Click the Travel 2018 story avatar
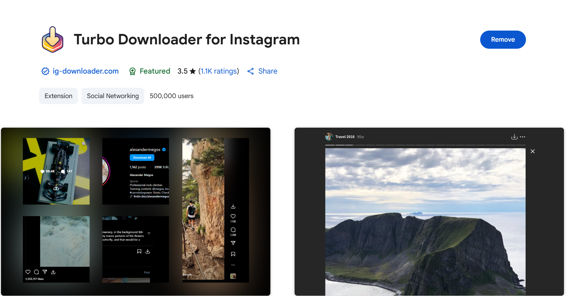Viewport: 572px width, 296px height. [329, 137]
